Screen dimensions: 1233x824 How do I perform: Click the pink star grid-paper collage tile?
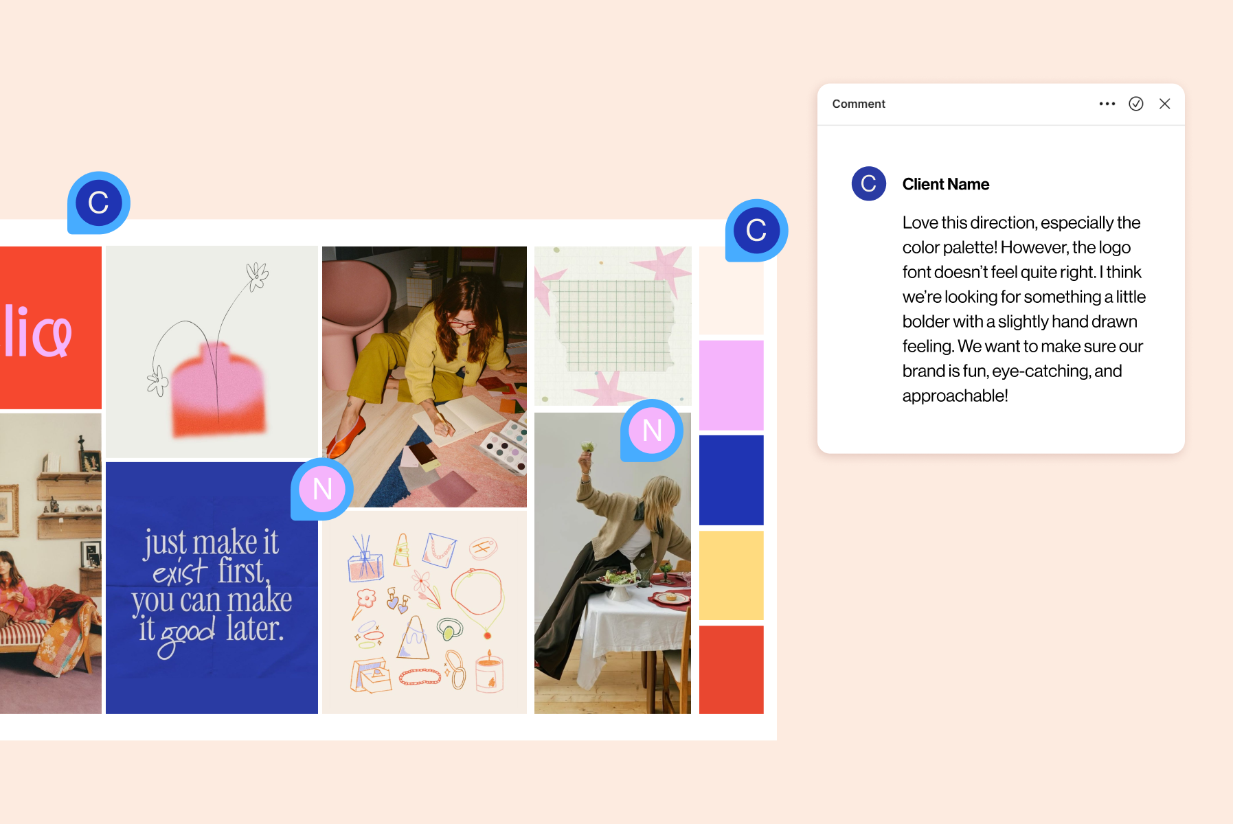pyautogui.click(x=613, y=325)
